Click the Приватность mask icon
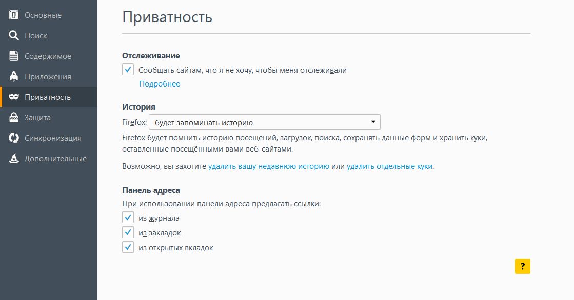 point(14,97)
